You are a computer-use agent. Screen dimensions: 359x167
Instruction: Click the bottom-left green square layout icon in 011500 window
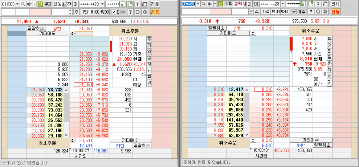point(123,4)
